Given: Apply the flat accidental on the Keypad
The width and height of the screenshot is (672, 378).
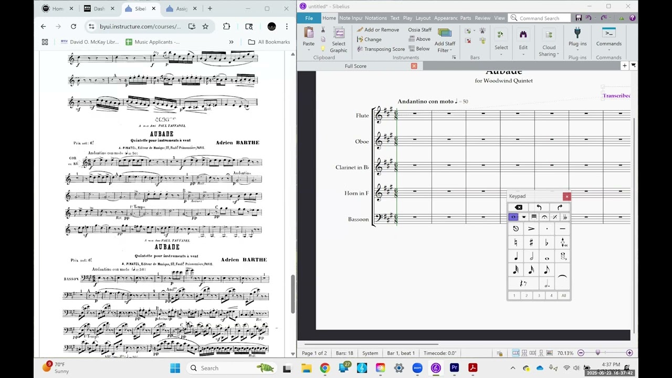Looking at the screenshot, I should [x=547, y=243].
